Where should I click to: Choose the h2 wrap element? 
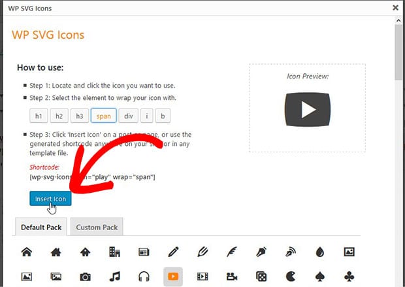pyautogui.click(x=59, y=116)
